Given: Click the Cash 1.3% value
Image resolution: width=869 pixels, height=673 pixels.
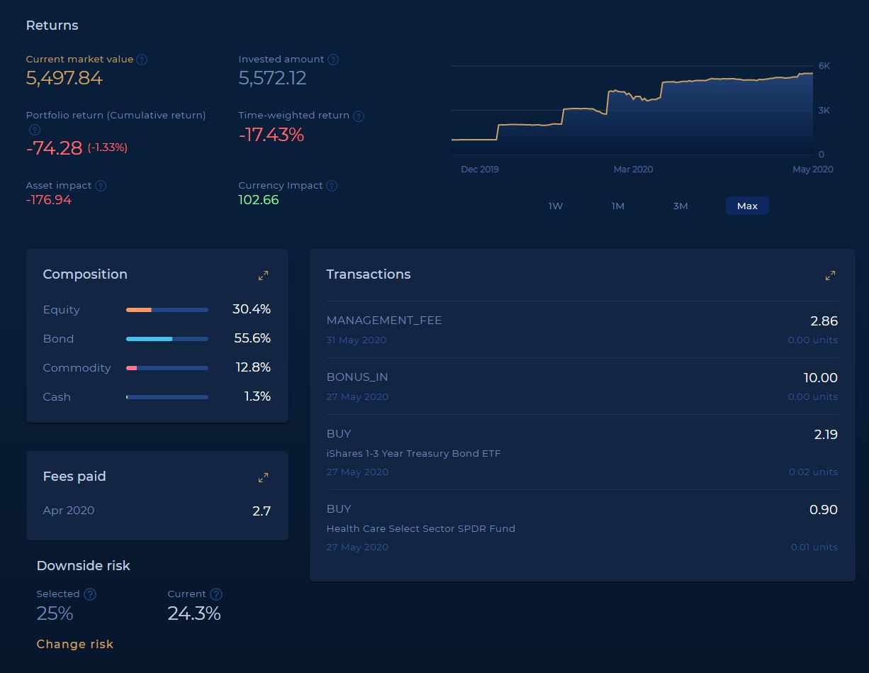Looking at the screenshot, I should pos(257,396).
